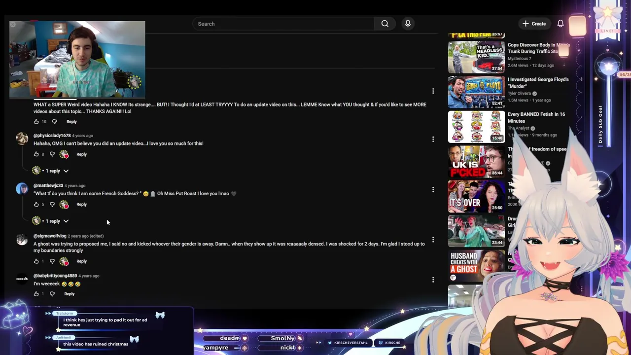
Task: Click Mysterious 7 channel name
Action: (519, 59)
